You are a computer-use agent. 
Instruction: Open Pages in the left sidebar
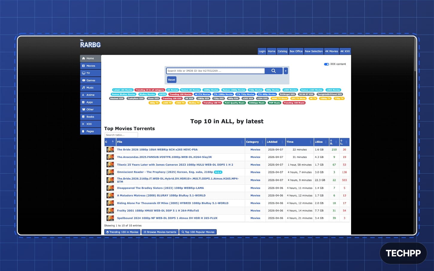[90, 131]
